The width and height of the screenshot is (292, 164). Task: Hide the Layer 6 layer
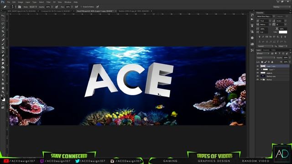[x=258, y=73]
